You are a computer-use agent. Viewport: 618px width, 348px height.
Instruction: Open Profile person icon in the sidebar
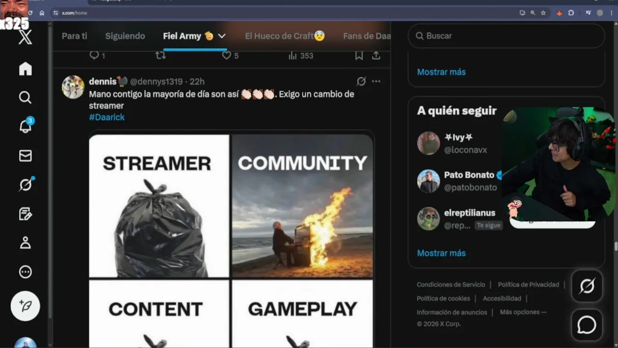click(25, 243)
